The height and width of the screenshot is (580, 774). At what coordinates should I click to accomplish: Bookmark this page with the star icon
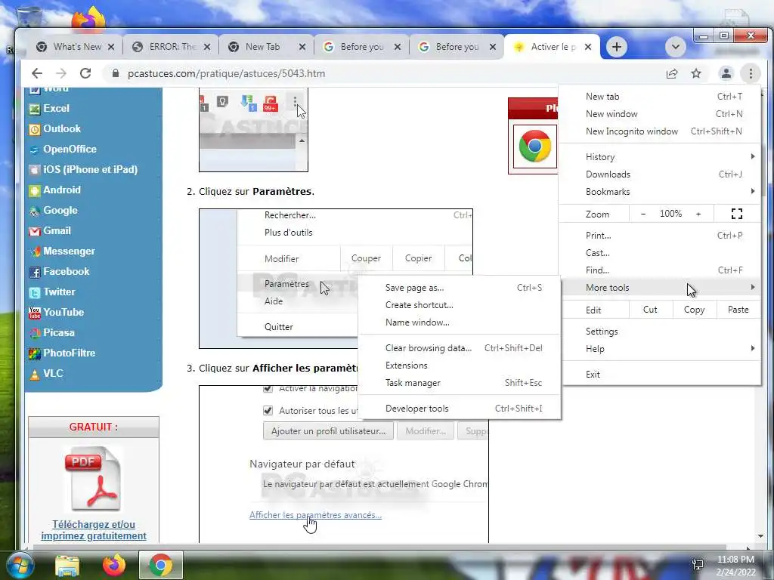[x=696, y=73]
